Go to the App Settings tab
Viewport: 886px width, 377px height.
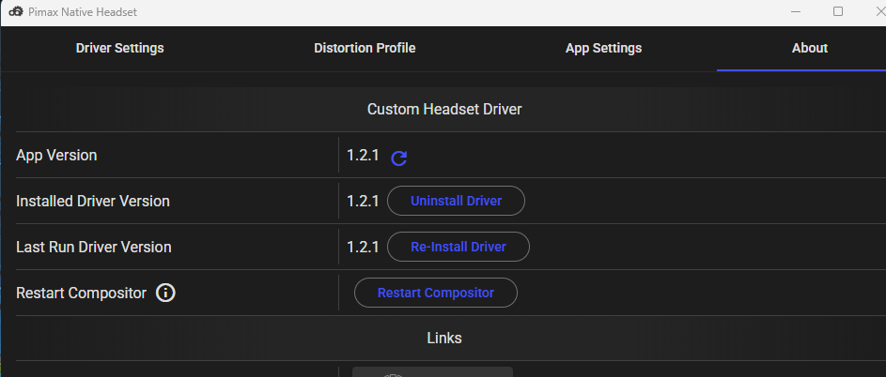click(x=603, y=49)
